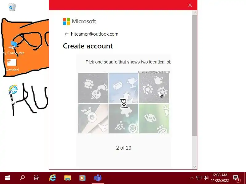Open the Windows Start menu

pos(7,178)
